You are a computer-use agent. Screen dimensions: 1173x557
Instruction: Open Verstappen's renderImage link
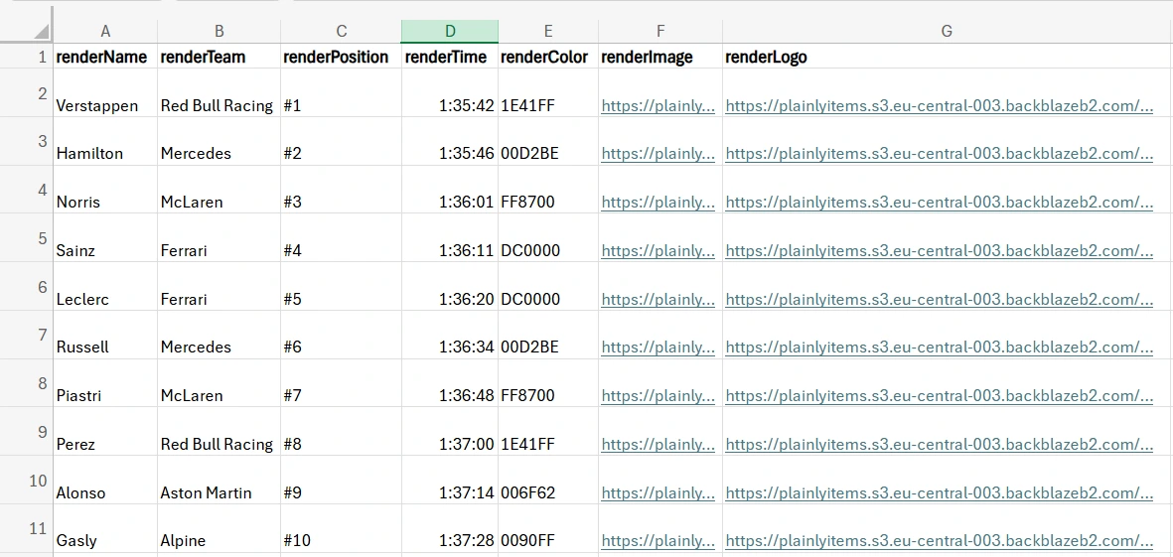[658, 106]
